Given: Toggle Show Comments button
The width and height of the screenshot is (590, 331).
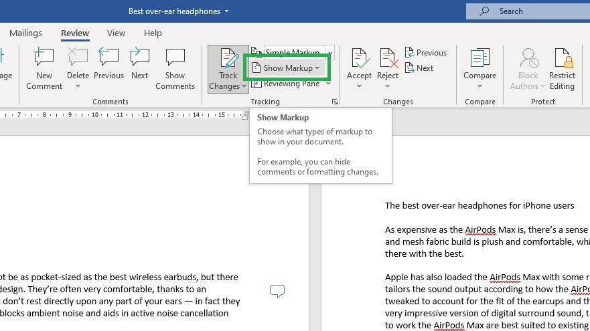Looking at the screenshot, I should 175,70.
